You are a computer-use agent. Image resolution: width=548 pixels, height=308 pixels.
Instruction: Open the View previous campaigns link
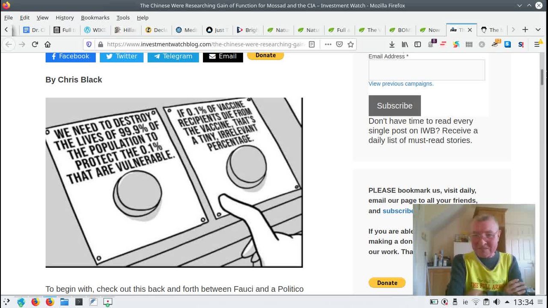click(401, 84)
